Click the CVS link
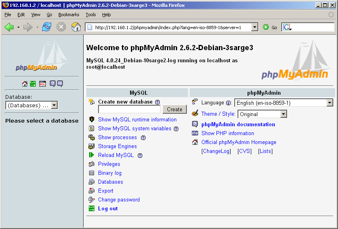The image size is (338, 229). click(244, 151)
